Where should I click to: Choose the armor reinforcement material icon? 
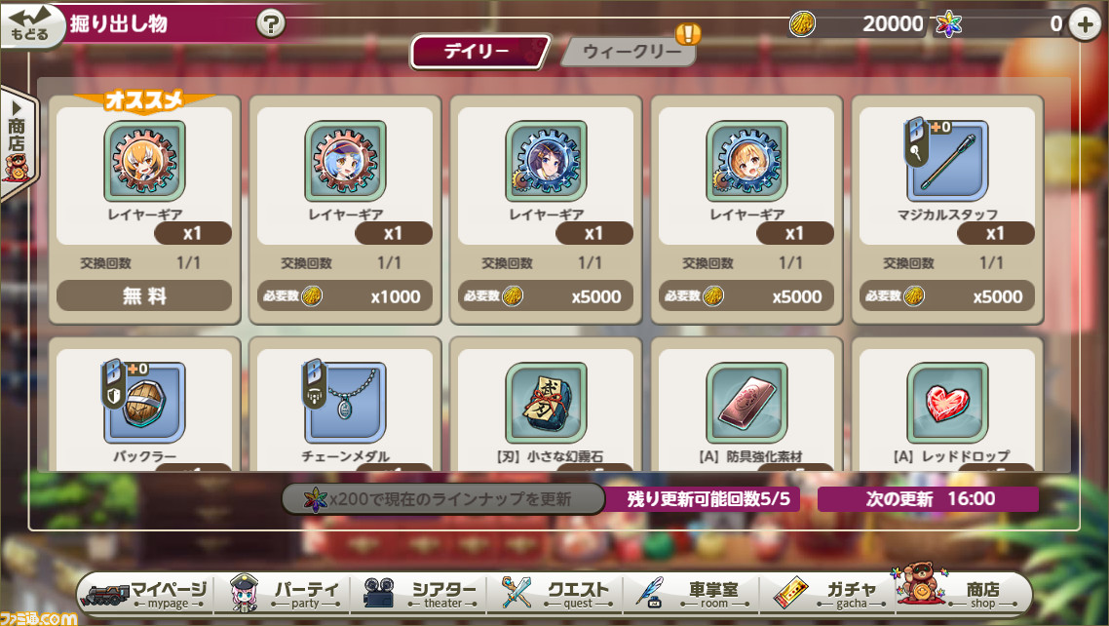click(746, 403)
